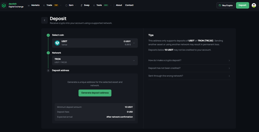Image resolution: width=259 pixels, height=132 pixels.
Task: Expand 'Sent through the wrong network?'
Action: click(x=189, y=76)
